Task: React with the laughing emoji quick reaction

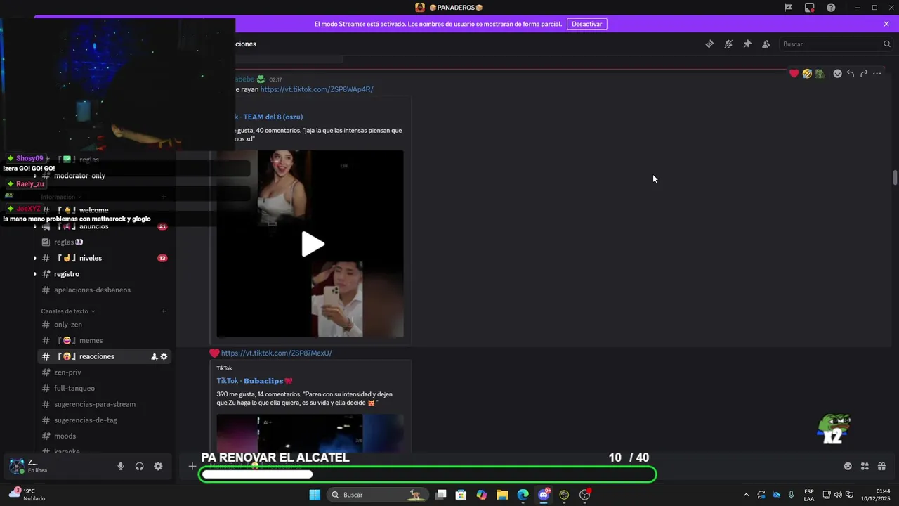Action: [807, 73]
